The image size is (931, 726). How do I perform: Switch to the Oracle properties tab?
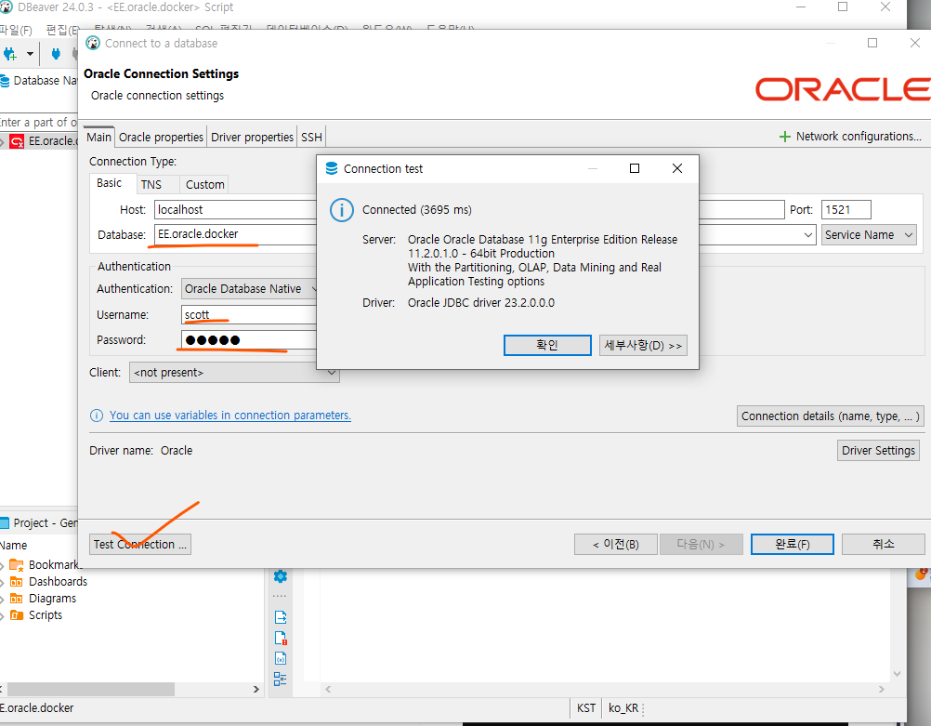[161, 138]
